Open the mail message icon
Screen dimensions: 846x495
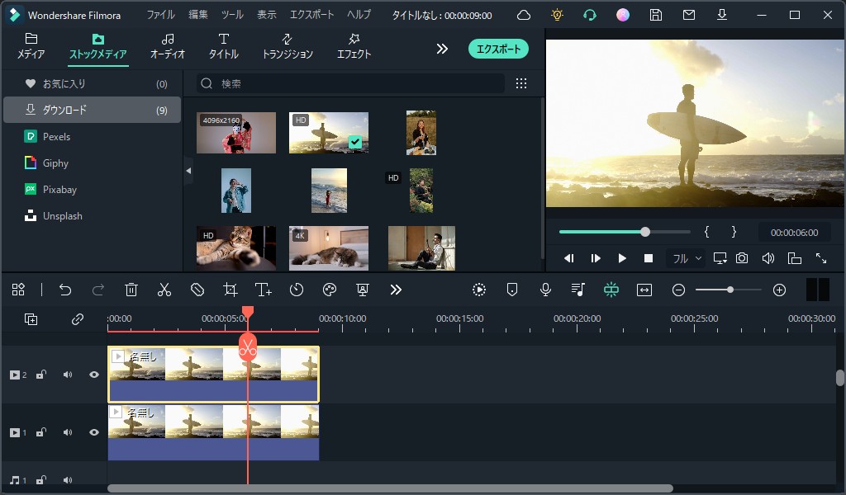tap(689, 15)
